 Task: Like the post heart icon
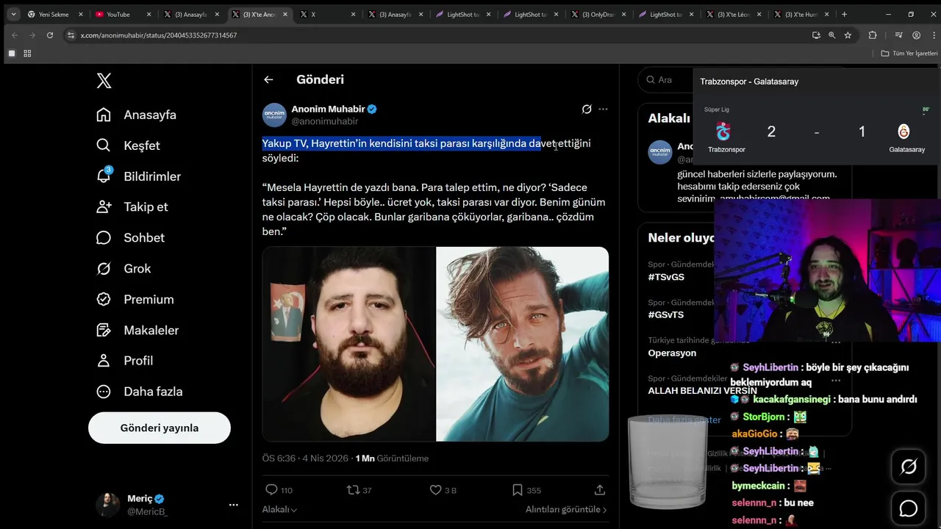(x=435, y=490)
